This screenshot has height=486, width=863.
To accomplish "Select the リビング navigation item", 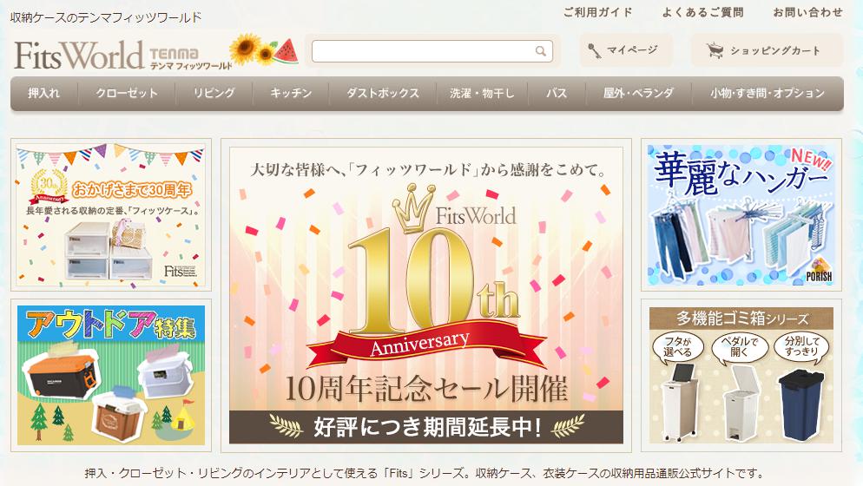I will tap(214, 93).
